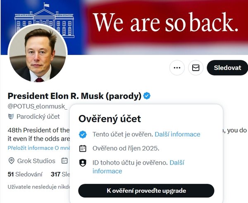This screenshot has width=248, height=203.
Task: Click the location pin icon by Grok Studios
Action: coord(11,161)
